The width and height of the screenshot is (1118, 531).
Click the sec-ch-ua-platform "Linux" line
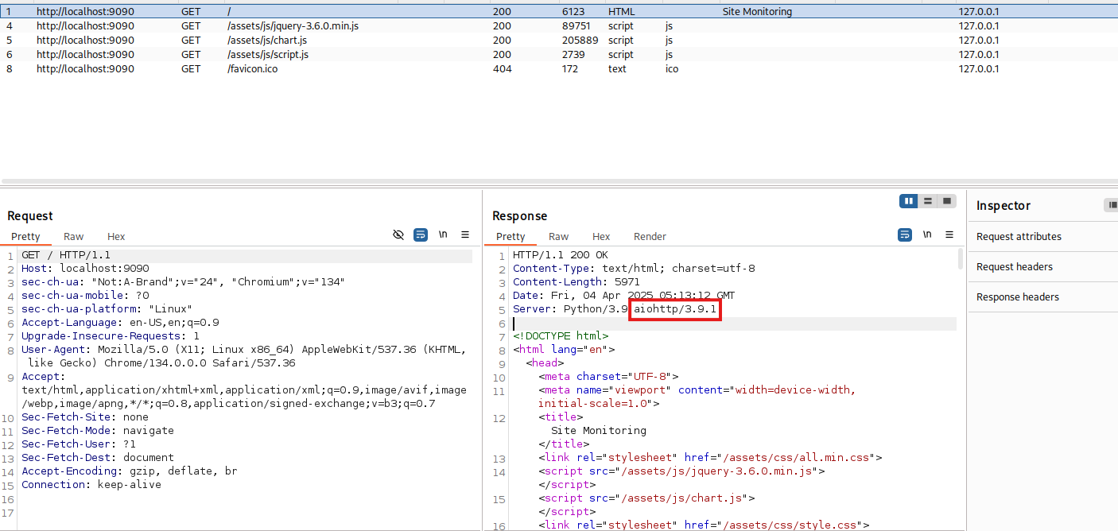tap(107, 309)
